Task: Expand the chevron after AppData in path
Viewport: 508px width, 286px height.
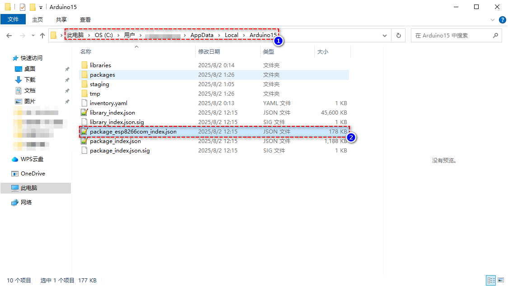Action: pos(219,35)
